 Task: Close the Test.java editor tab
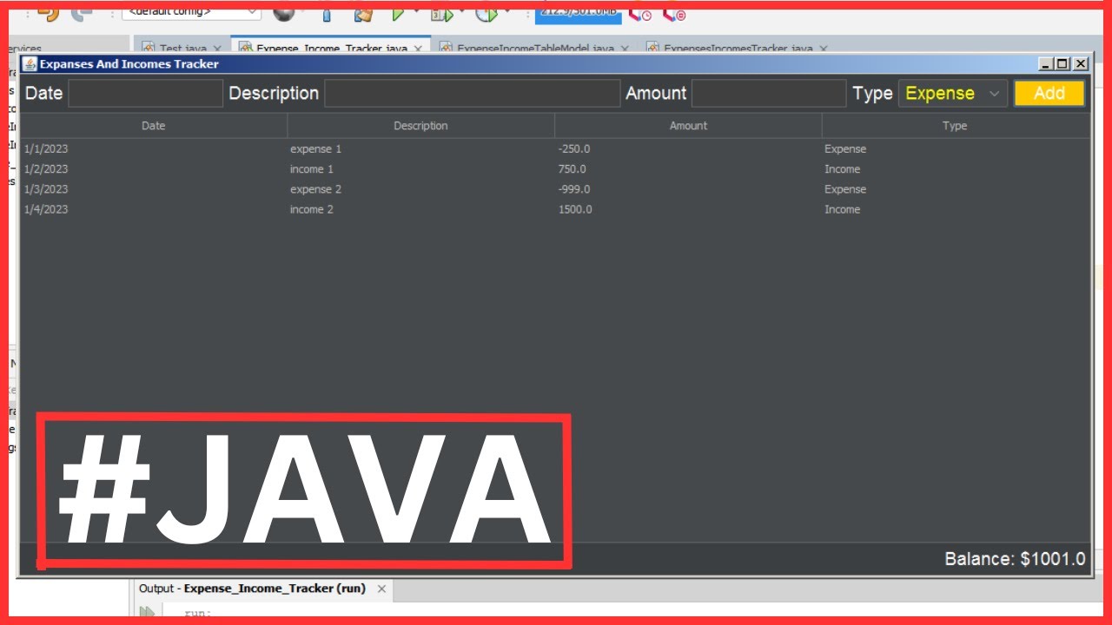point(217,49)
